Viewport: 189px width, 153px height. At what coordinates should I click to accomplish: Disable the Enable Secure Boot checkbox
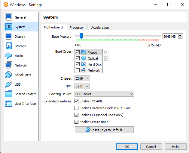pos(77,122)
